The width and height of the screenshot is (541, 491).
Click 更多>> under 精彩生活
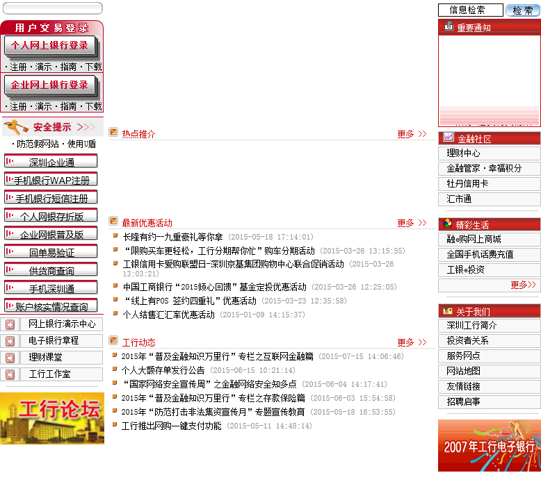(523, 285)
